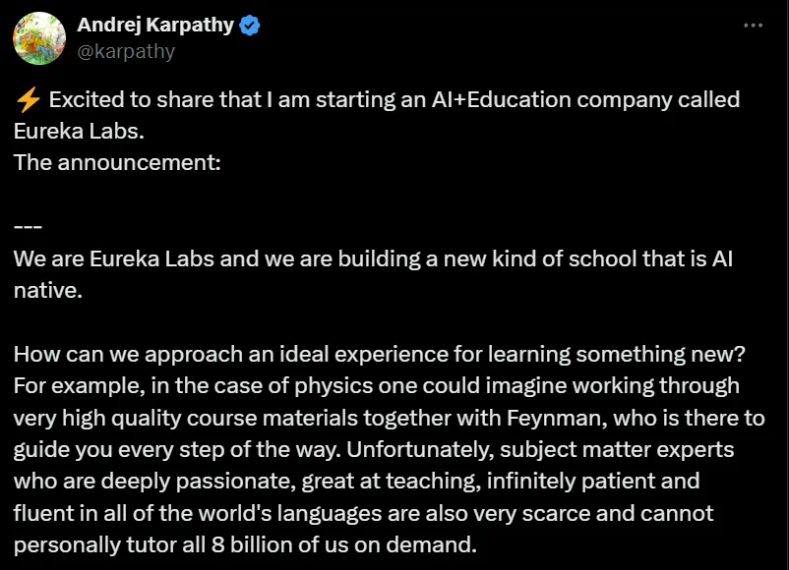The width and height of the screenshot is (789, 570).
Task: Click the blue verified checkmark badge
Action: click(250, 27)
